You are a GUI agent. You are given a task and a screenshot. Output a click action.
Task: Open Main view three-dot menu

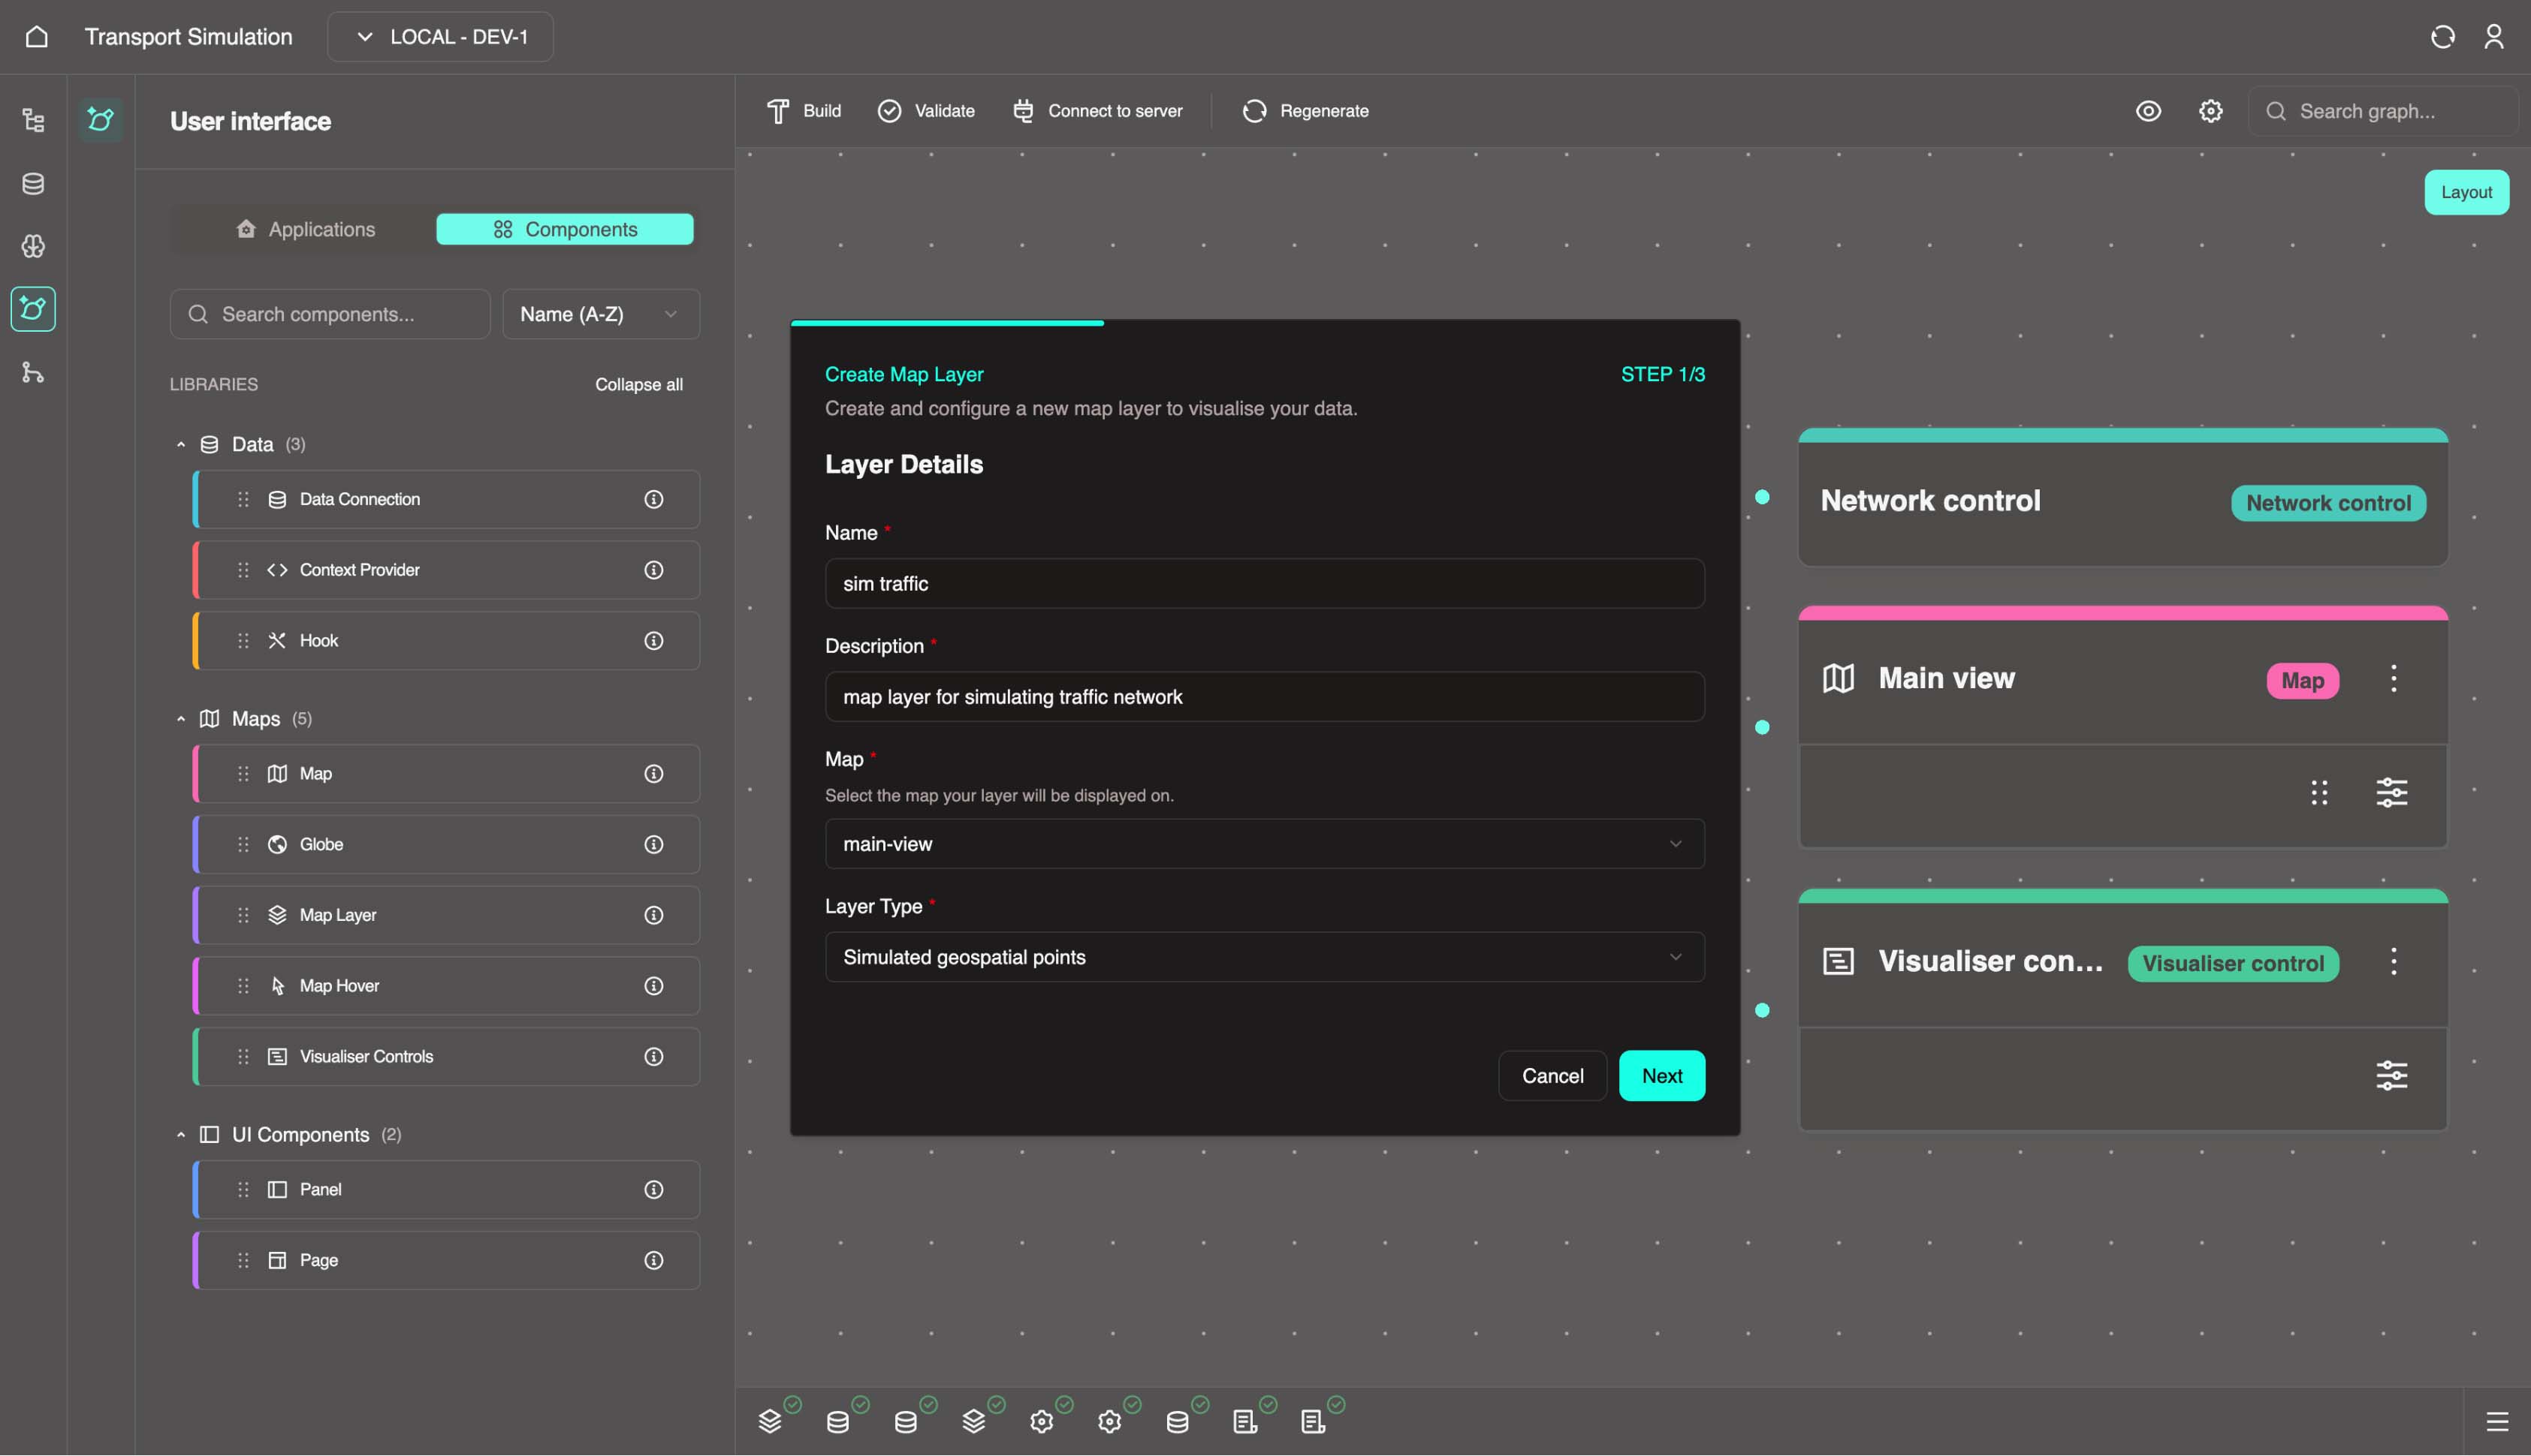[2393, 679]
